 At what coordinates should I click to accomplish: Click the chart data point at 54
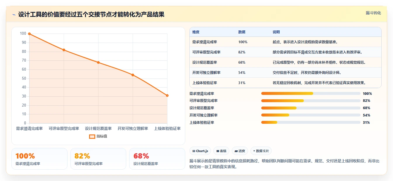(x=133, y=75)
